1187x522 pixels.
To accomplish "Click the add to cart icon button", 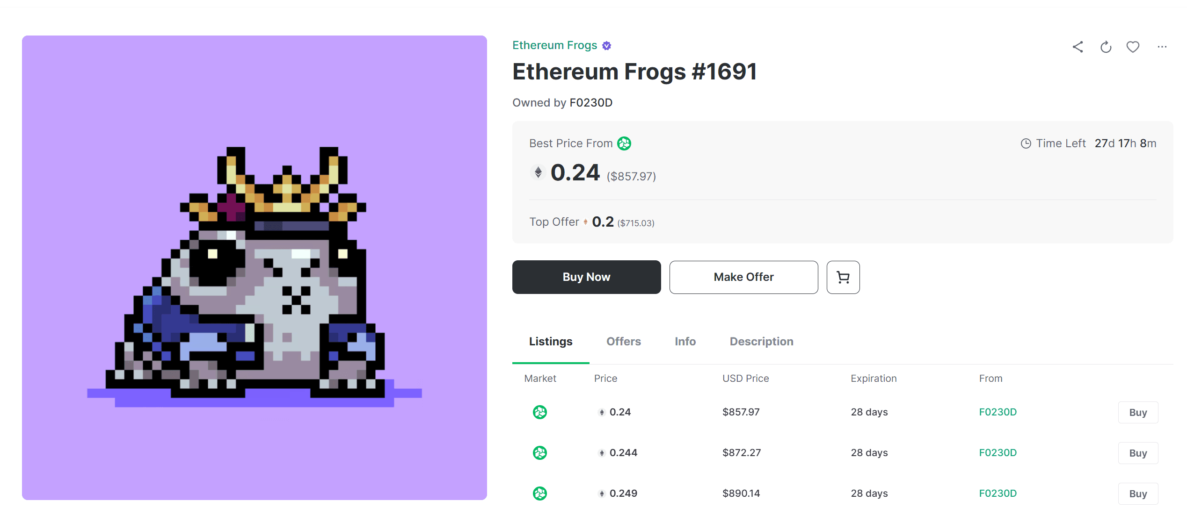I will pyautogui.click(x=843, y=278).
